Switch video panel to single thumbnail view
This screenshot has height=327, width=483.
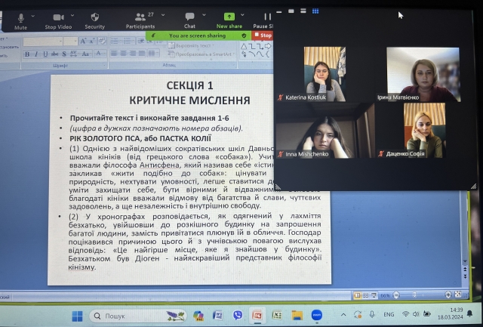(x=291, y=11)
